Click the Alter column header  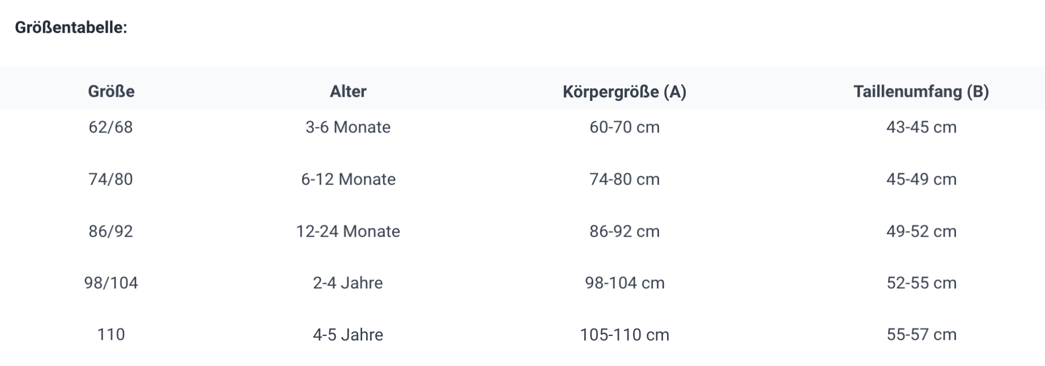(348, 91)
